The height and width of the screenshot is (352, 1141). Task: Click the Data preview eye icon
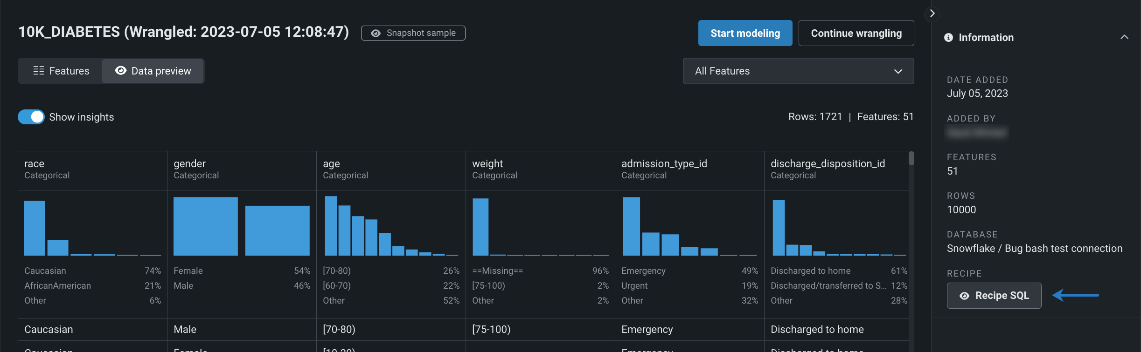(x=121, y=71)
